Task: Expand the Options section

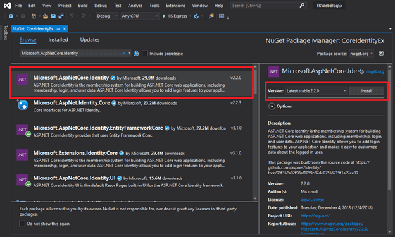Action: tap(272, 106)
